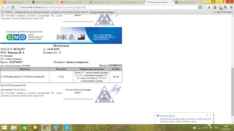
Task: Click Yandex.Disk tray icon
Action: coord(211,128)
